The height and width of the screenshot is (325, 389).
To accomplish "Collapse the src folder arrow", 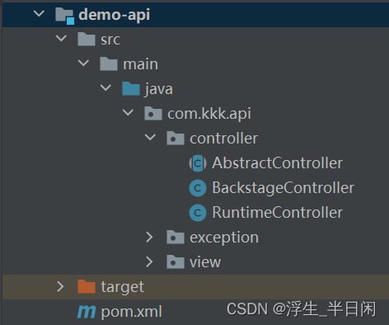I will (x=61, y=38).
